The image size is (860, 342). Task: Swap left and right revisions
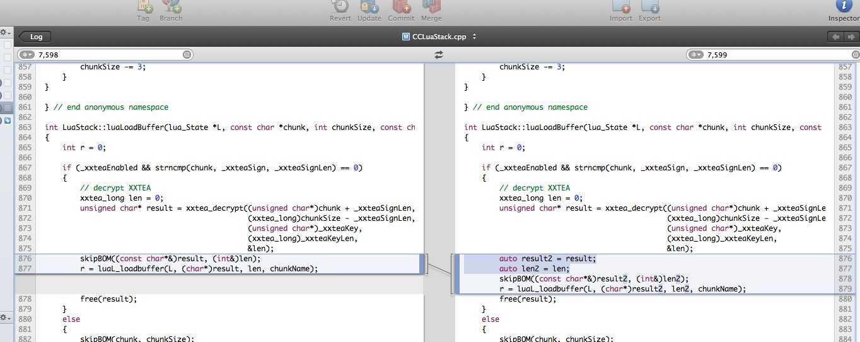pos(439,55)
